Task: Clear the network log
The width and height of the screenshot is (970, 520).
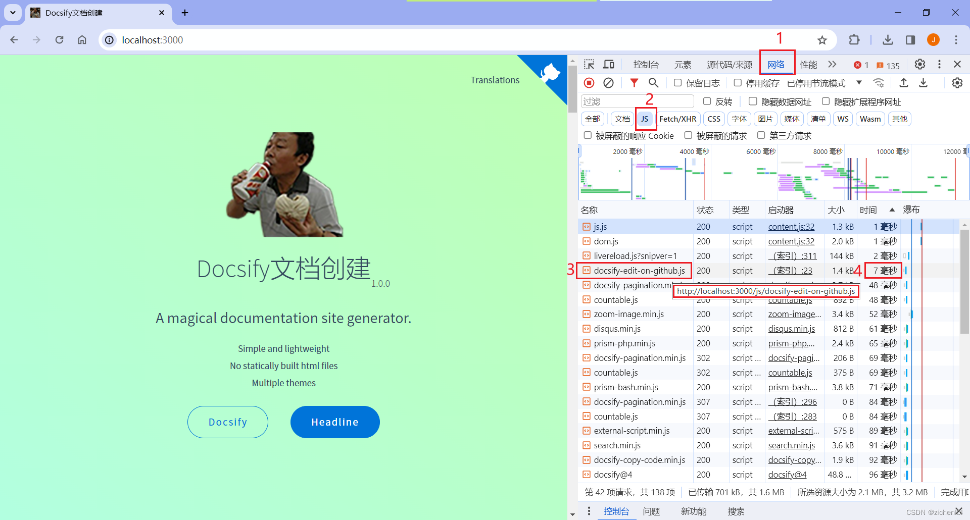Action: coord(609,83)
